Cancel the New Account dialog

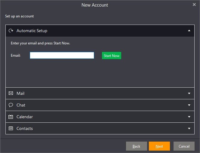[184, 146]
